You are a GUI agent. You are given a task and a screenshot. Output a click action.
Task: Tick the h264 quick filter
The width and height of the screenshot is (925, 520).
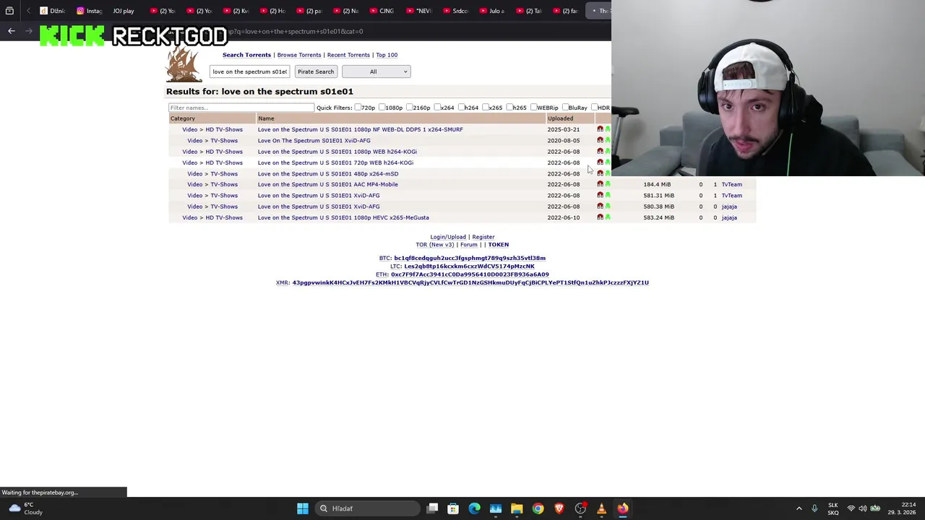pos(461,108)
